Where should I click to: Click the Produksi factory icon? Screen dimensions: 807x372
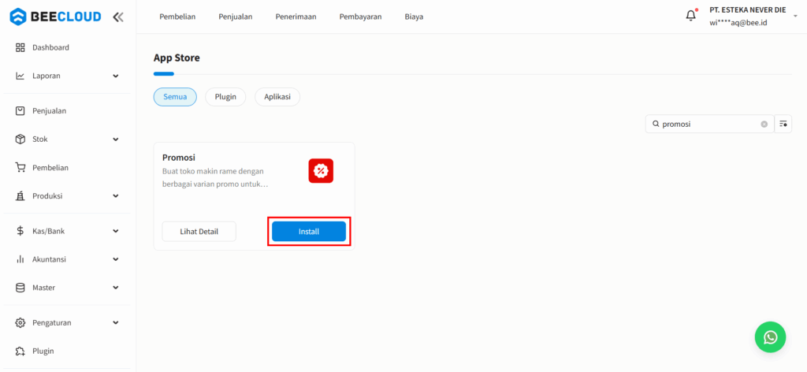pyautogui.click(x=20, y=195)
